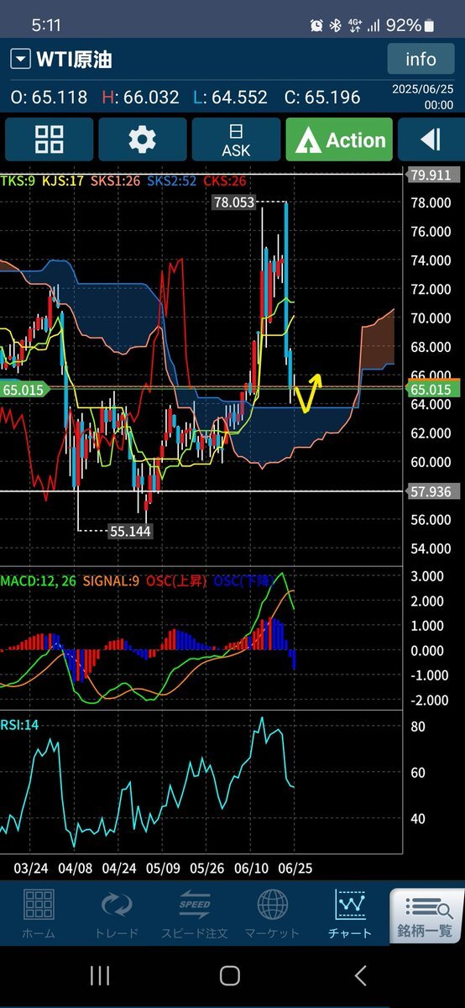This screenshot has height=1008, width=465.
Task: Switch to the トレード tab
Action: tap(117, 914)
